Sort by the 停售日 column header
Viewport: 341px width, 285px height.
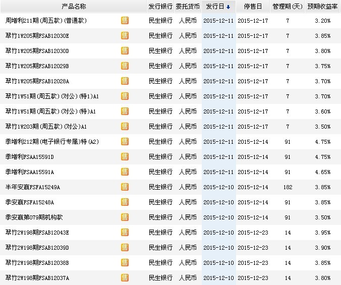coord(253,7)
